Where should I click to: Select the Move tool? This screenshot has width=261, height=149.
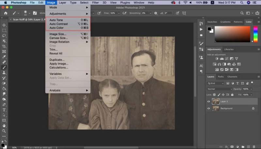tap(4, 25)
